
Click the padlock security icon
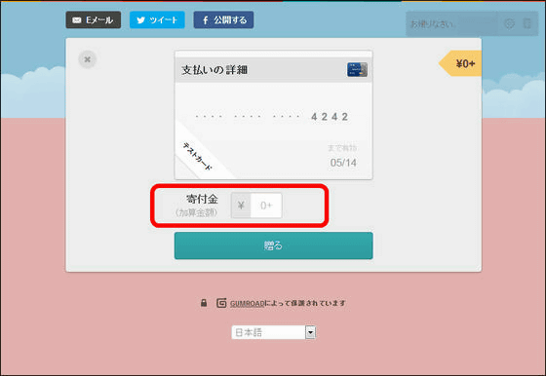[x=204, y=303]
